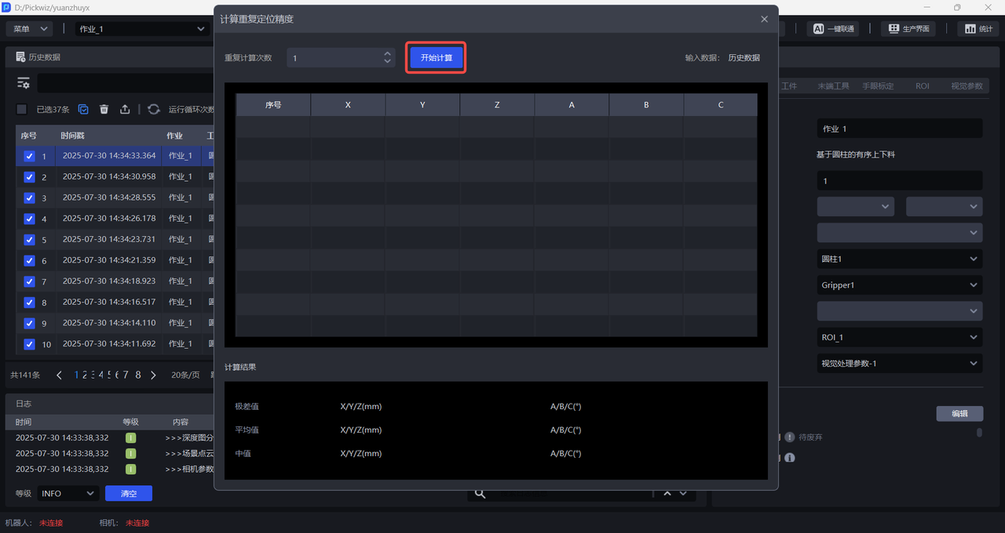Click the blue select-all icon beside 已选37条

coord(83,110)
